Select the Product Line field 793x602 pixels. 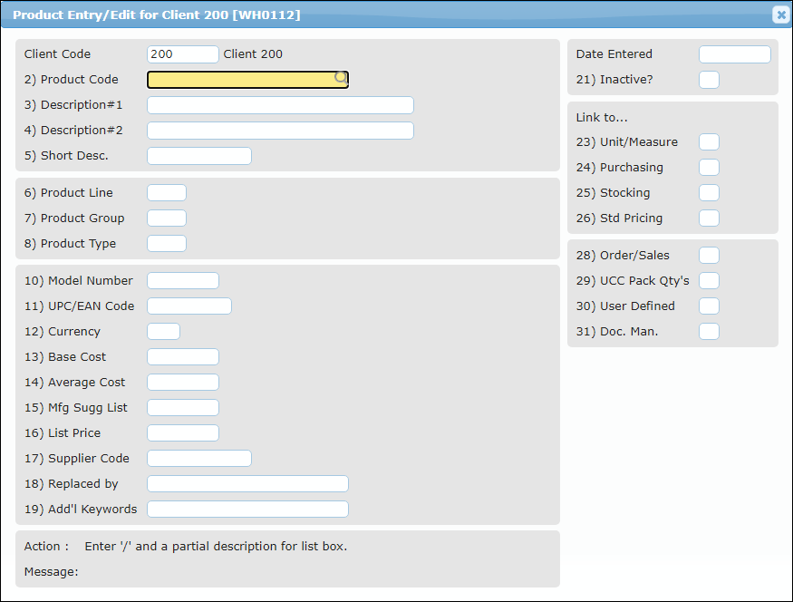[167, 193]
